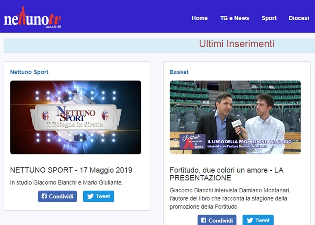This screenshot has width=315, height=225.
Task: Click Facebook icon in Nettuno Sport Condividi button
Action: [44, 196]
